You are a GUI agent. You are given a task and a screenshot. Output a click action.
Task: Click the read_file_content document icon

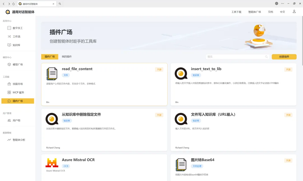click(52, 74)
